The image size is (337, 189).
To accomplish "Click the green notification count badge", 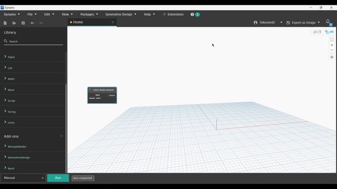I will pyautogui.click(x=197, y=15).
